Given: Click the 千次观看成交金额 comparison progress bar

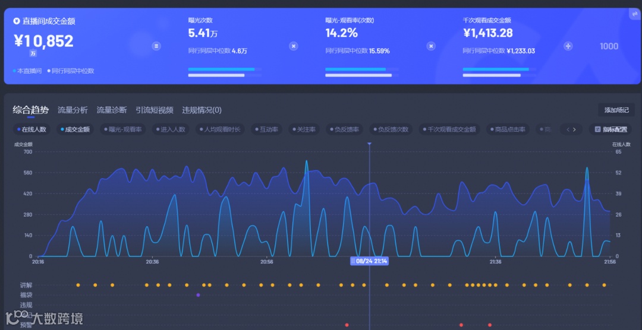Looking at the screenshot, I should (x=499, y=72).
